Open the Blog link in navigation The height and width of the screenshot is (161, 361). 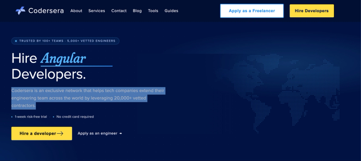click(x=137, y=11)
